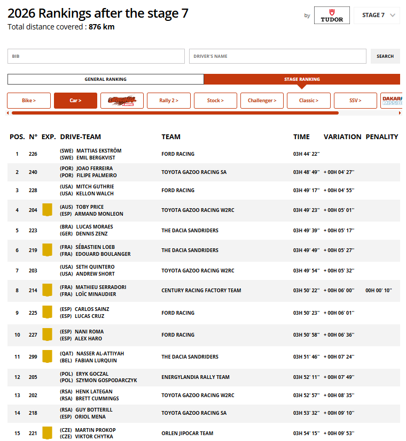Click Nasser Al-Attiyah's yellow experience badge
The image size is (406, 441).
47,356
